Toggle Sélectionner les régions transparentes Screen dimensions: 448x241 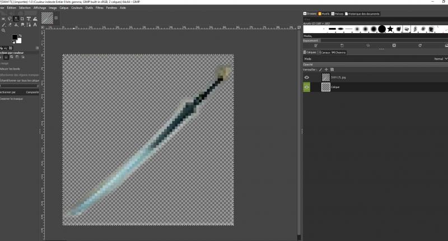19,75
